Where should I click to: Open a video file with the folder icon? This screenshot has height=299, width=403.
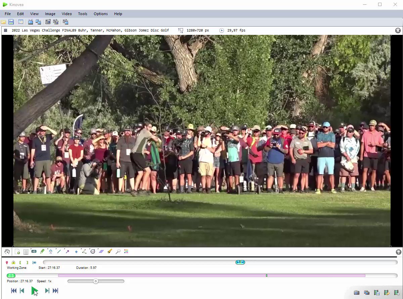pos(3,22)
